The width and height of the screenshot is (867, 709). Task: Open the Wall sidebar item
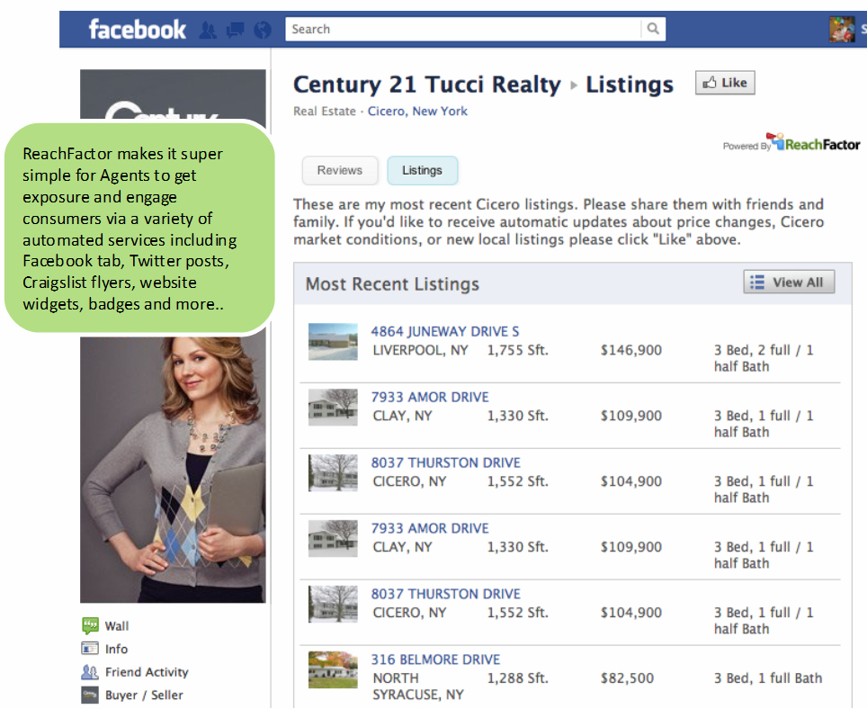point(117,626)
